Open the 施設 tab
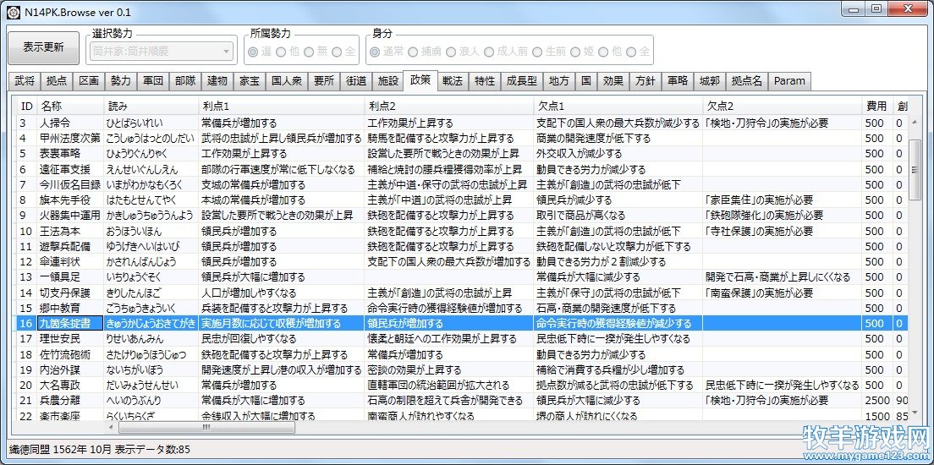934x465 pixels. point(388,81)
